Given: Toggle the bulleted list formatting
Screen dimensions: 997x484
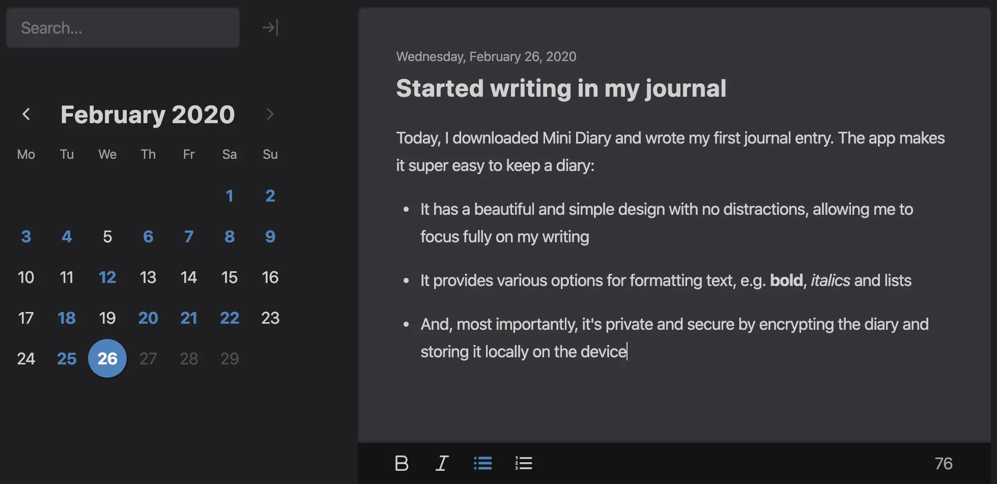Looking at the screenshot, I should pyautogui.click(x=482, y=463).
